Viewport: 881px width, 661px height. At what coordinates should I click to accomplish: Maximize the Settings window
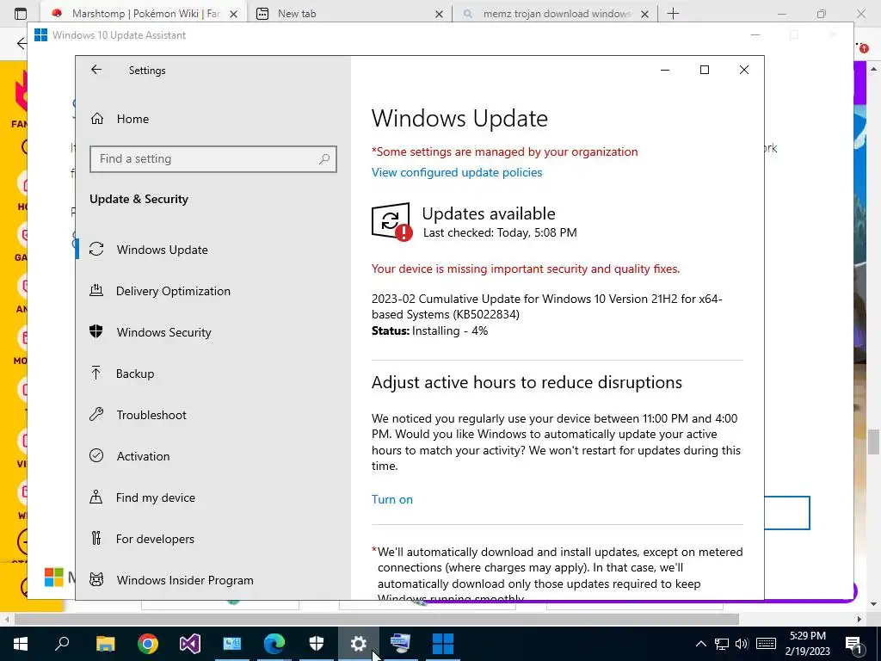(705, 70)
